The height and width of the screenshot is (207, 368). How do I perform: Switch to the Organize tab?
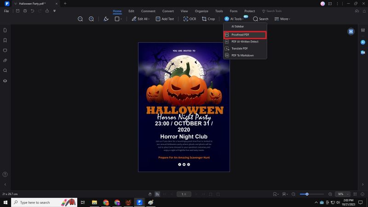point(201,11)
